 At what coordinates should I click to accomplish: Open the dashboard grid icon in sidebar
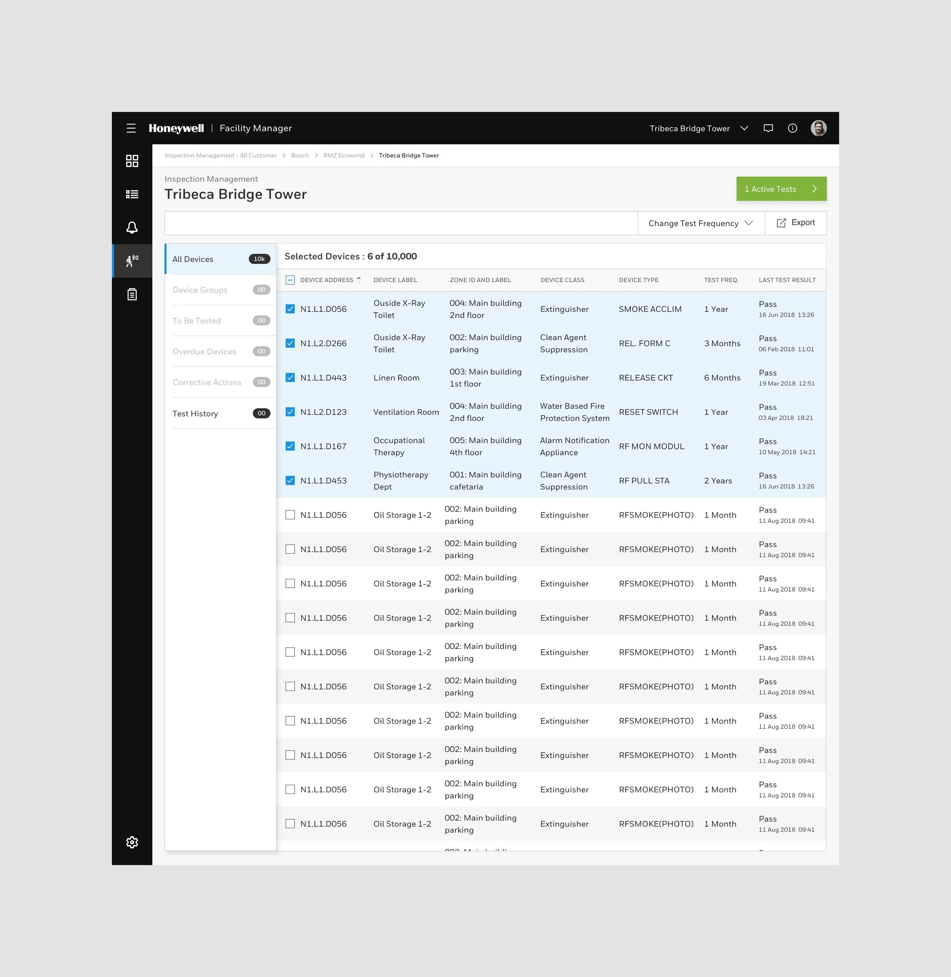(132, 161)
